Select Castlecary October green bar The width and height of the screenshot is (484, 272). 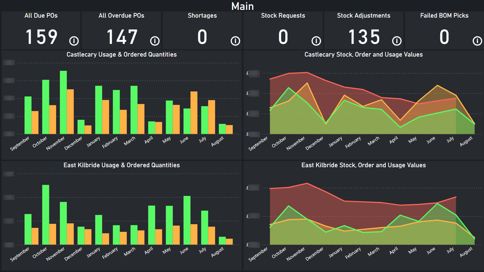(x=46, y=107)
